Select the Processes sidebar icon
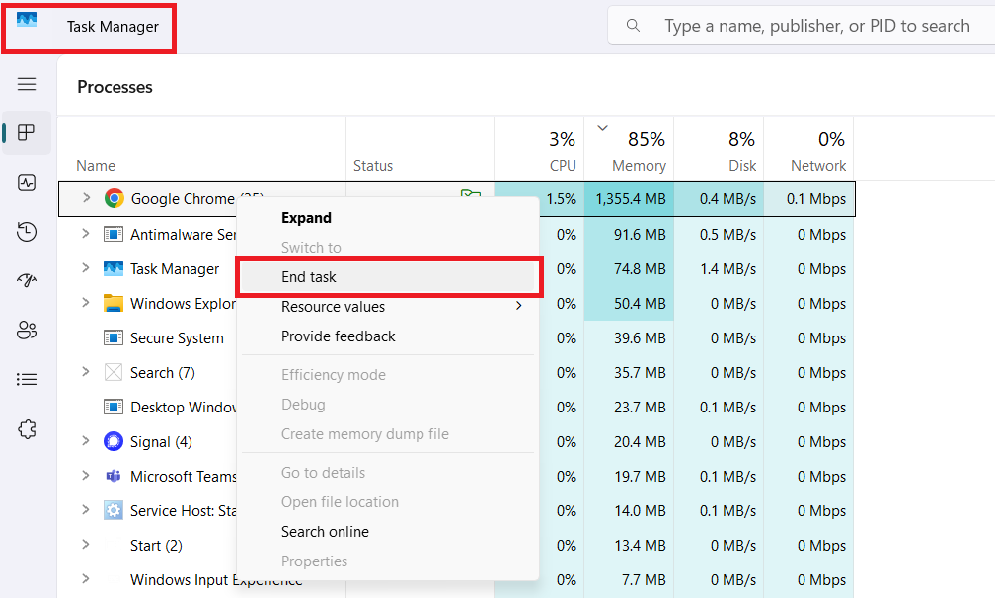 (27, 133)
